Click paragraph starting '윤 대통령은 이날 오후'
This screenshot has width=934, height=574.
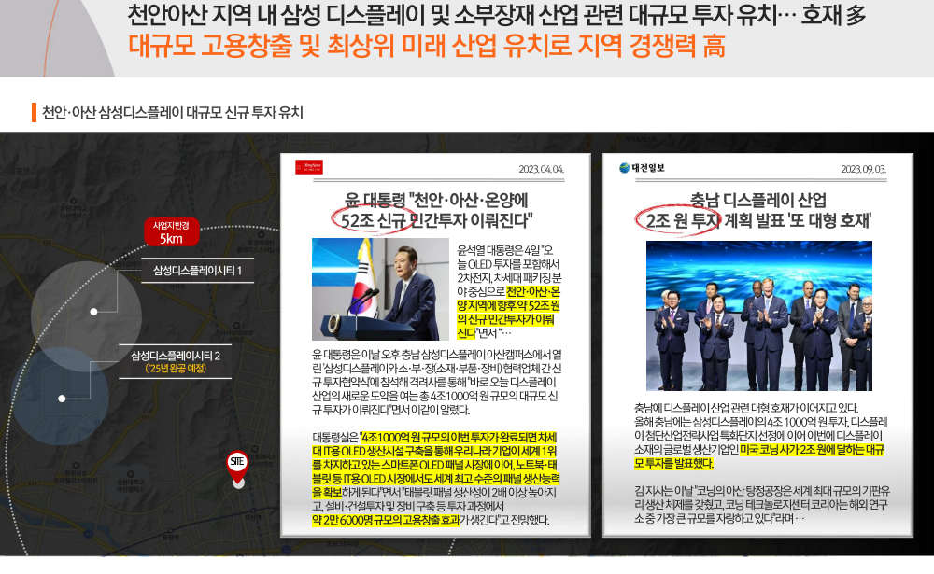436,382
